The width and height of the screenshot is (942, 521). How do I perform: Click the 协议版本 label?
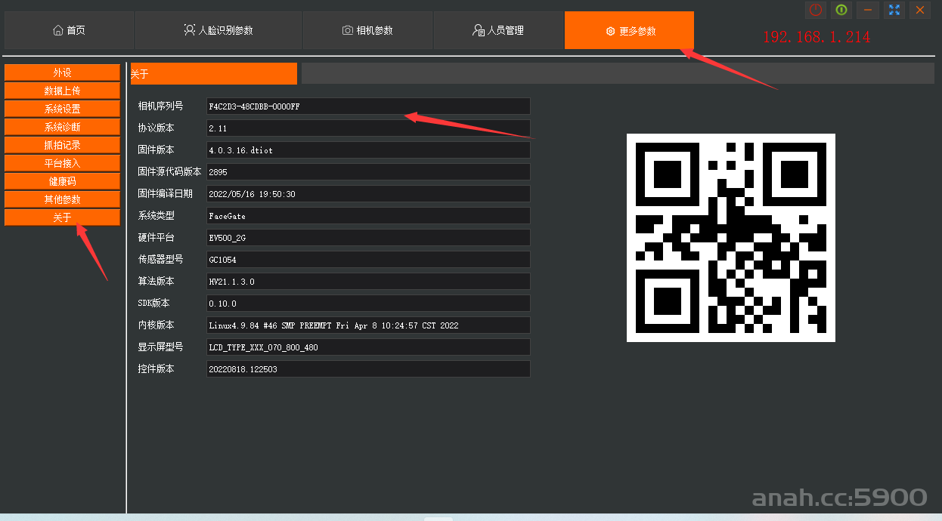pos(156,128)
